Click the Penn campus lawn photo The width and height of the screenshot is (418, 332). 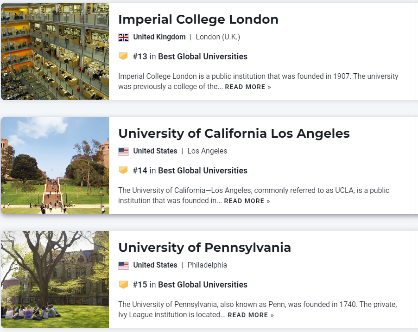pyautogui.click(x=55, y=279)
